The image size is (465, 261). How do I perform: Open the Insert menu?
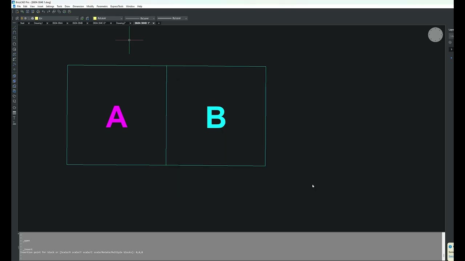(40, 7)
